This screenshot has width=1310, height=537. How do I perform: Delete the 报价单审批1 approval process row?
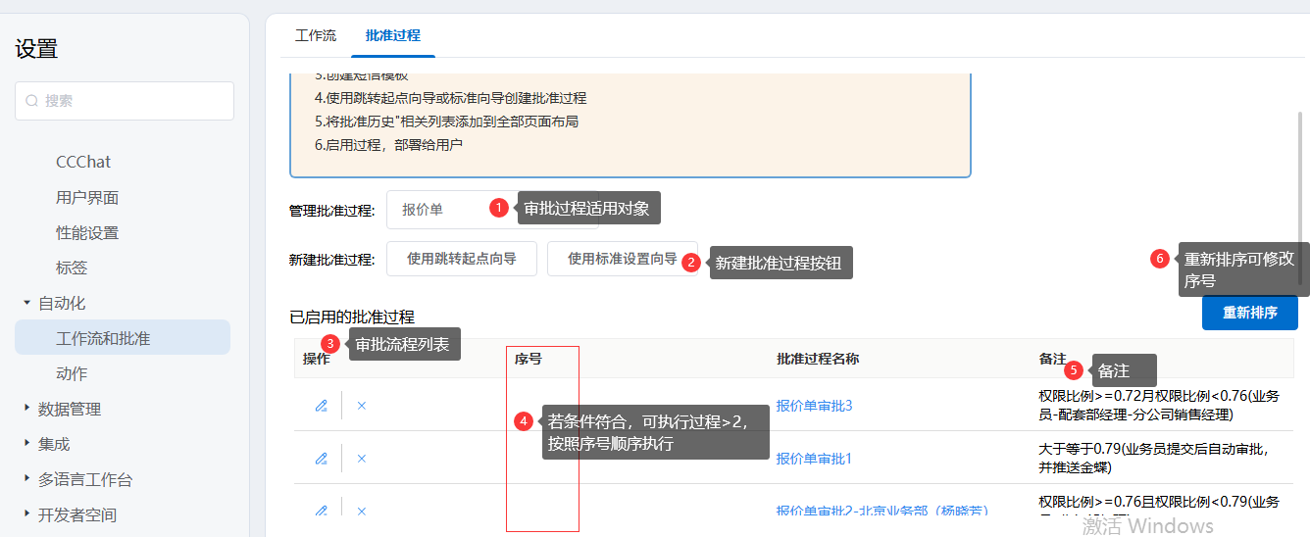click(361, 459)
